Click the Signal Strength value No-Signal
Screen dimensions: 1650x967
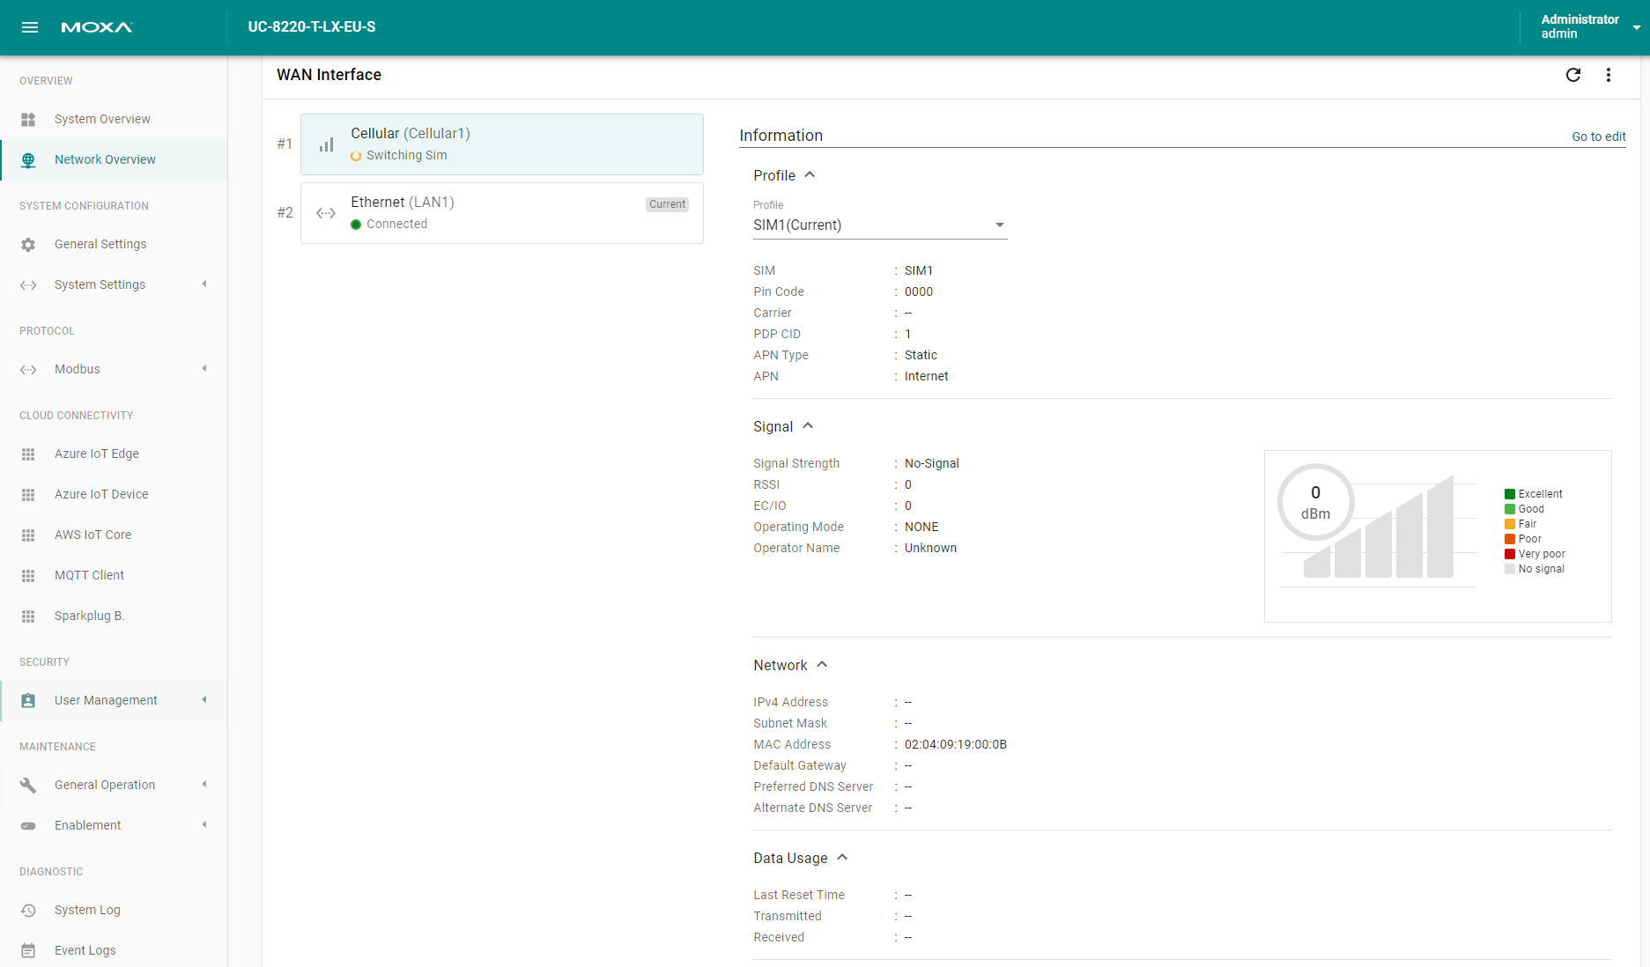click(932, 463)
